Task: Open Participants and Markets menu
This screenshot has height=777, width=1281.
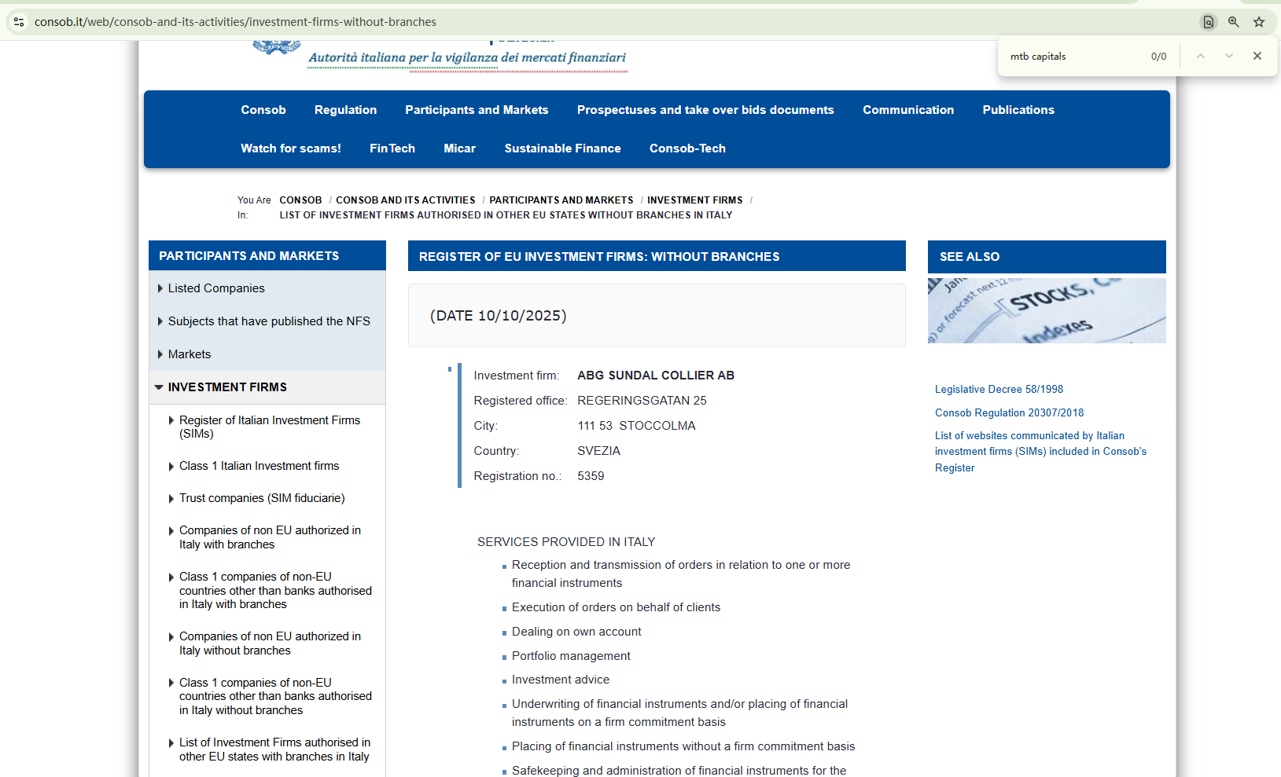Action: [477, 110]
